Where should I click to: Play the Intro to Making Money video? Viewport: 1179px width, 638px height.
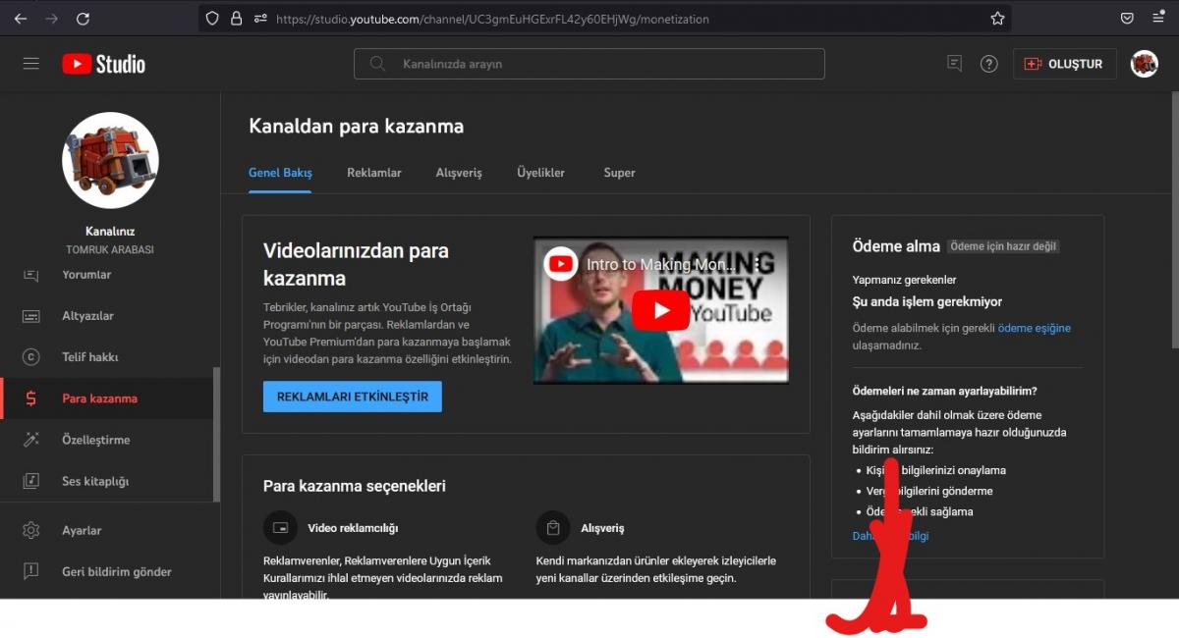click(x=660, y=310)
